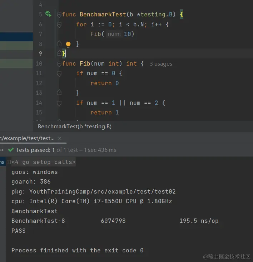This screenshot has height=262, width=253.
Task: Click the 'num:' parameter hint
Action: click(114, 34)
